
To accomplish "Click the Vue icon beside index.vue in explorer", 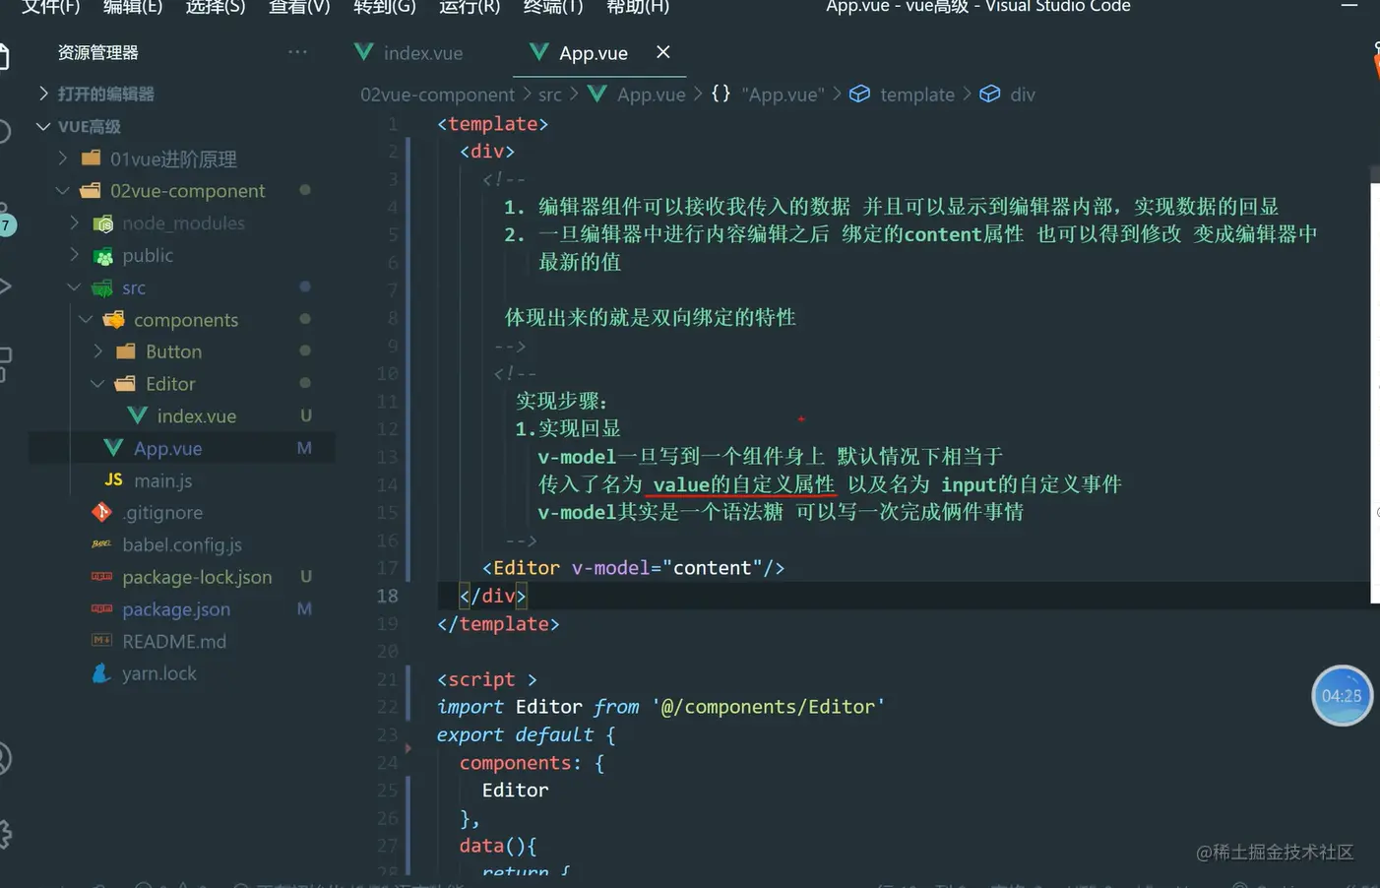I will click(138, 416).
